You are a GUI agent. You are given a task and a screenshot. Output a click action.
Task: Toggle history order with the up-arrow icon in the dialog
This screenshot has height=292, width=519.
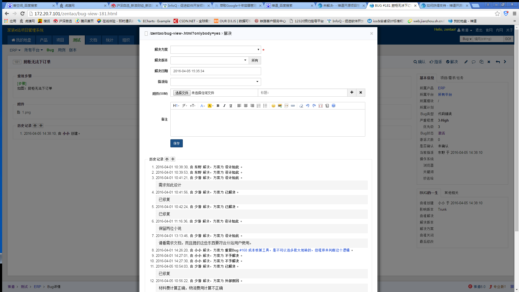point(167,159)
